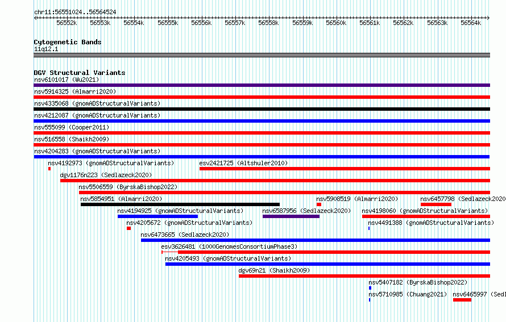The height and width of the screenshot is (322, 506).
Task: Click the red nsv555099 variant bar
Action: point(262,133)
